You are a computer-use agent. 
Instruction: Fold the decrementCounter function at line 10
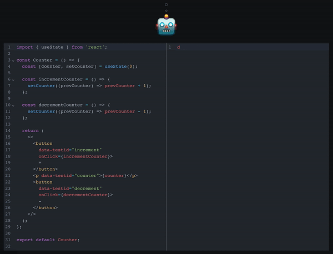[x=13, y=105]
